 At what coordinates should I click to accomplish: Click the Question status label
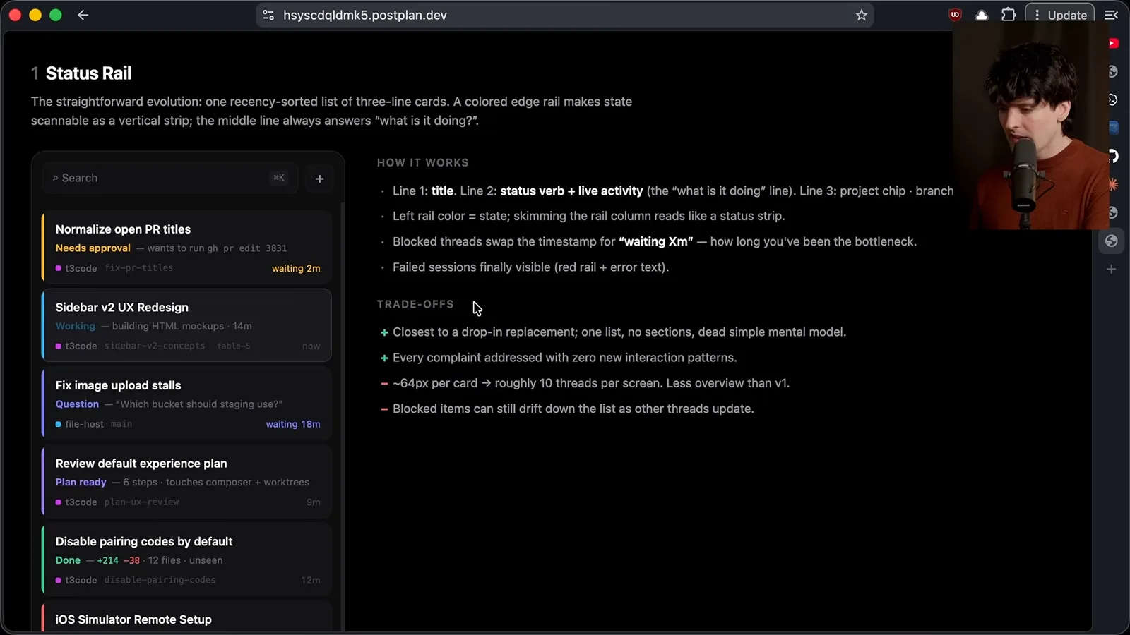pyautogui.click(x=77, y=404)
